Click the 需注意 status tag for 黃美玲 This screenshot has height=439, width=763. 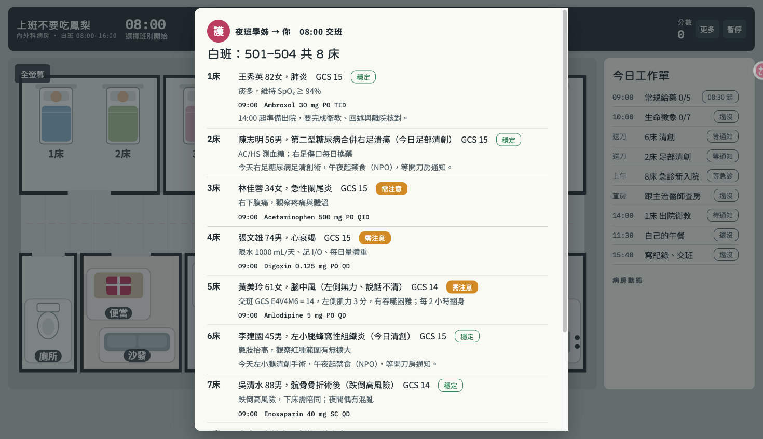[x=462, y=287]
